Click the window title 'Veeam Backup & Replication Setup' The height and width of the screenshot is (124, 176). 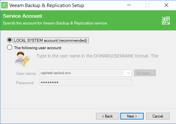(x=47, y=5)
